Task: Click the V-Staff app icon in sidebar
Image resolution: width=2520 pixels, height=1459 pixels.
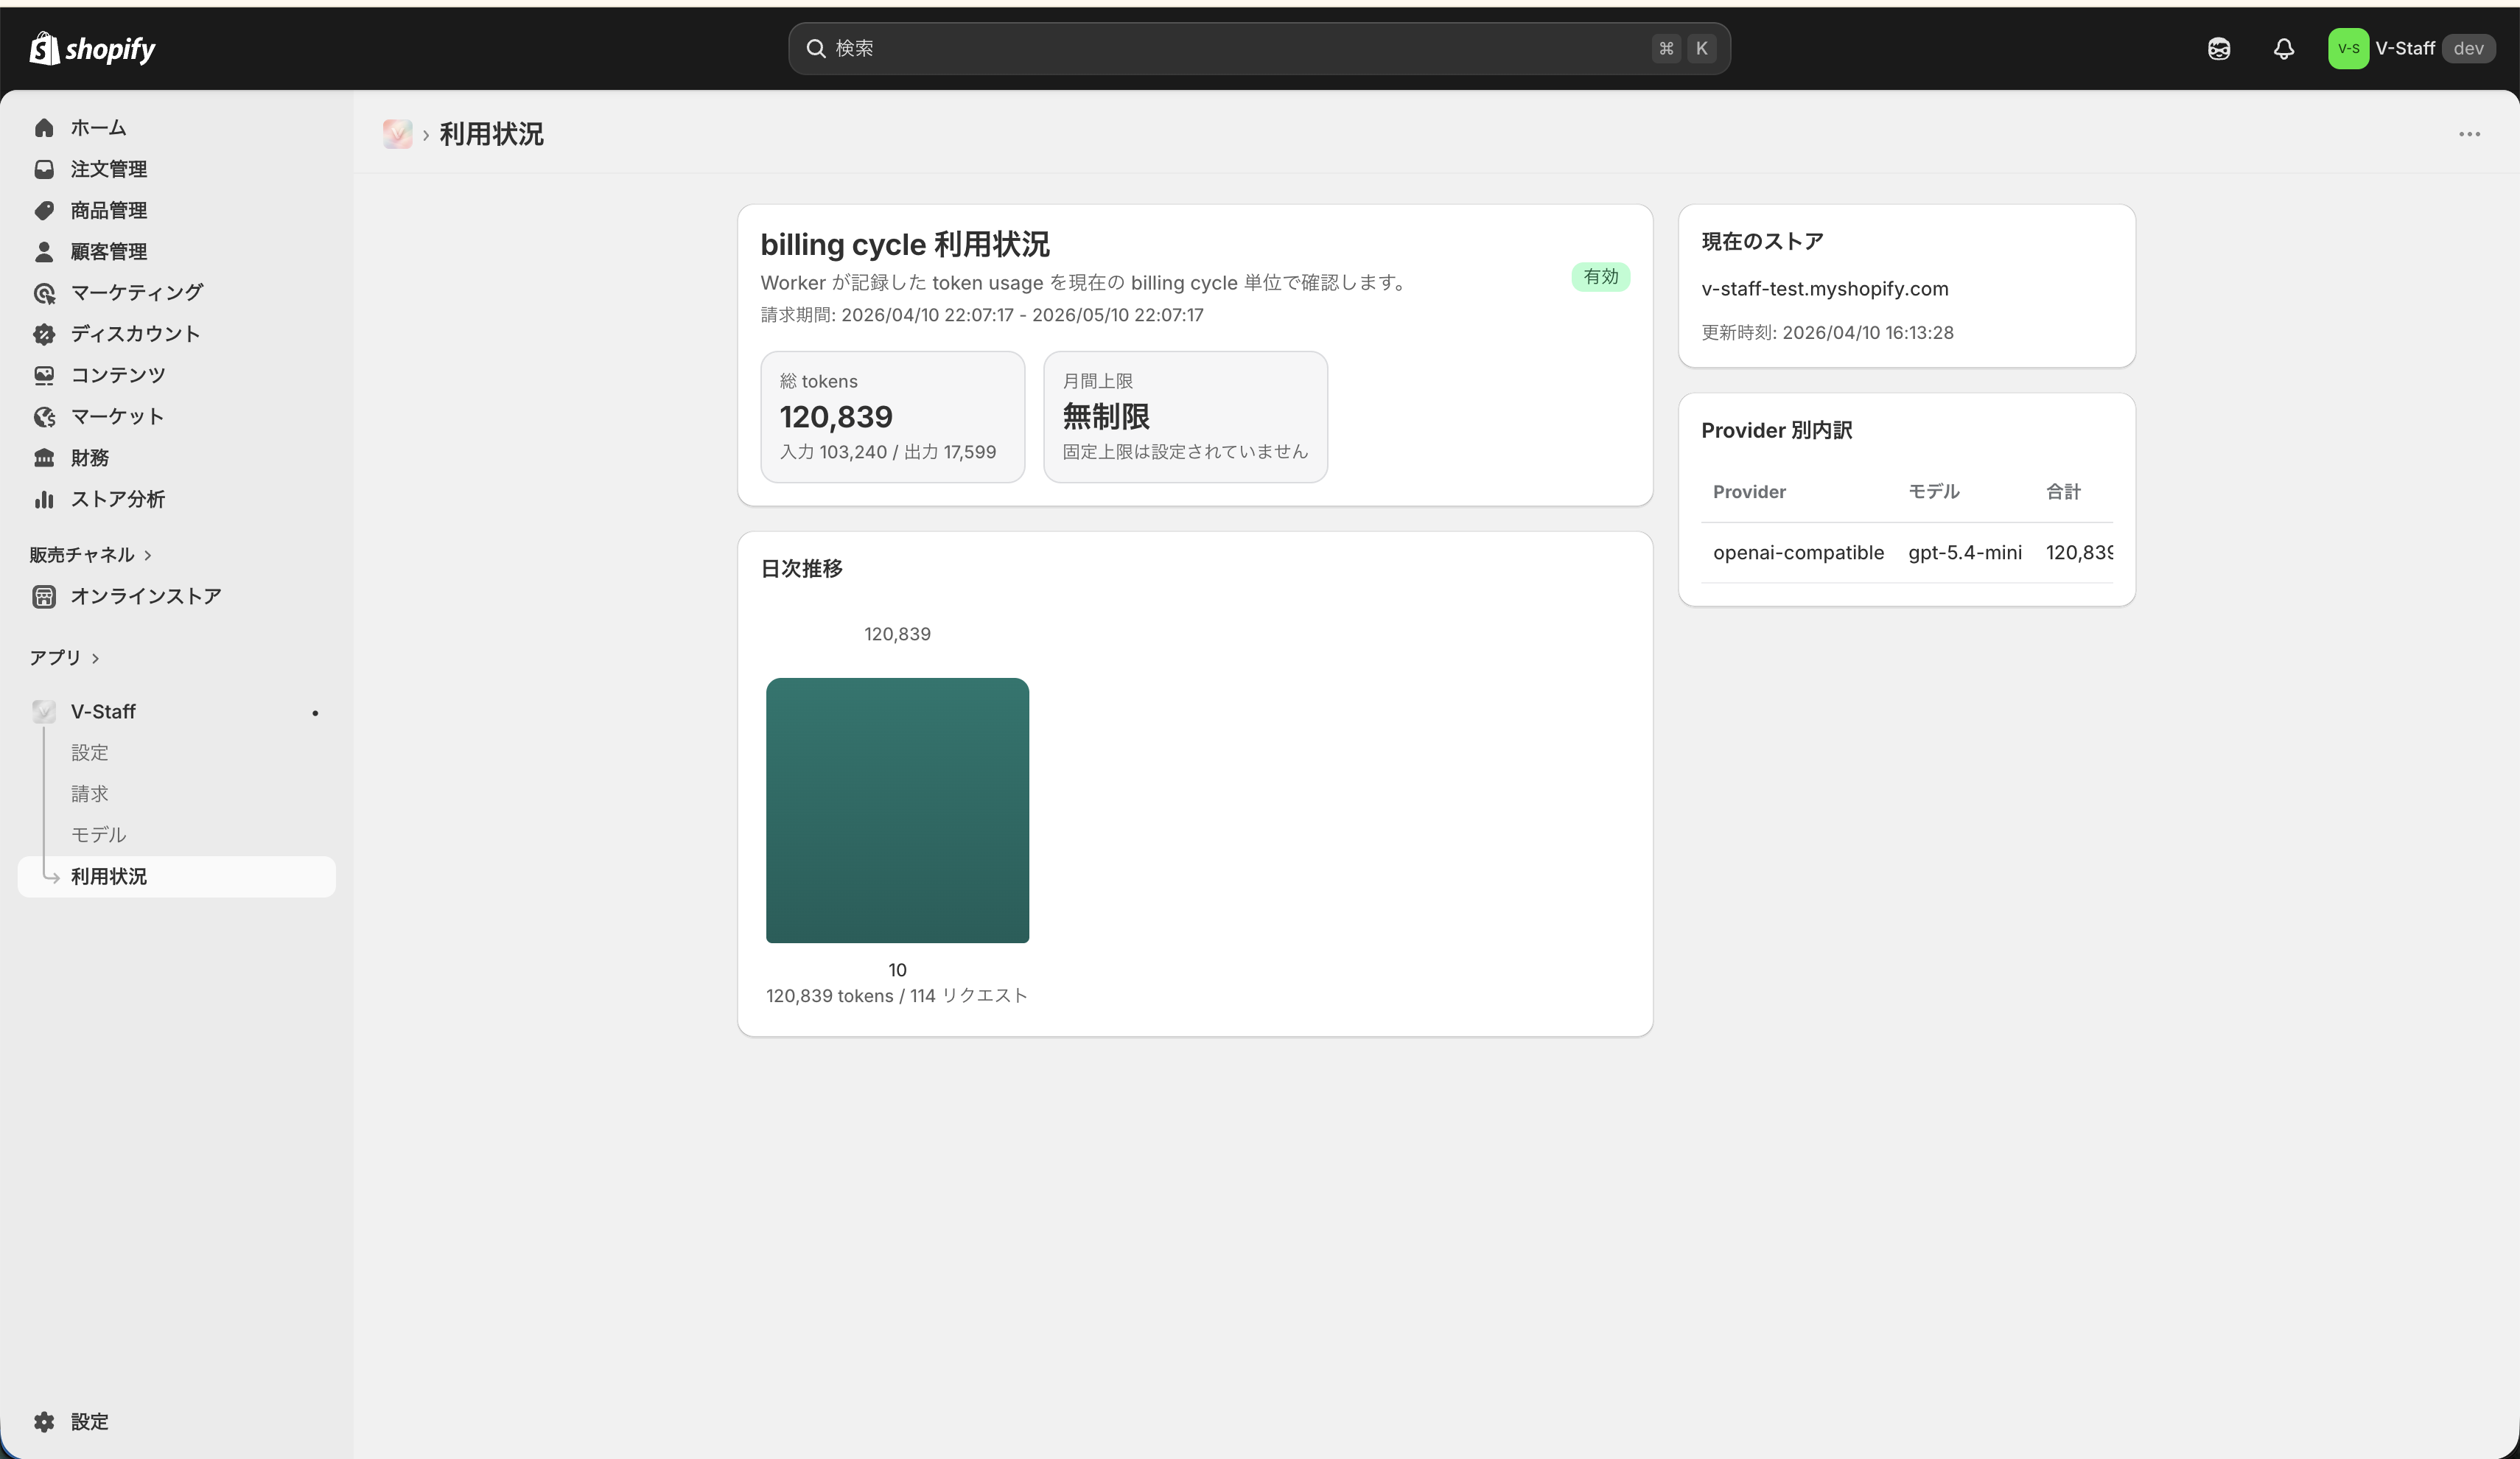Action: [44, 711]
